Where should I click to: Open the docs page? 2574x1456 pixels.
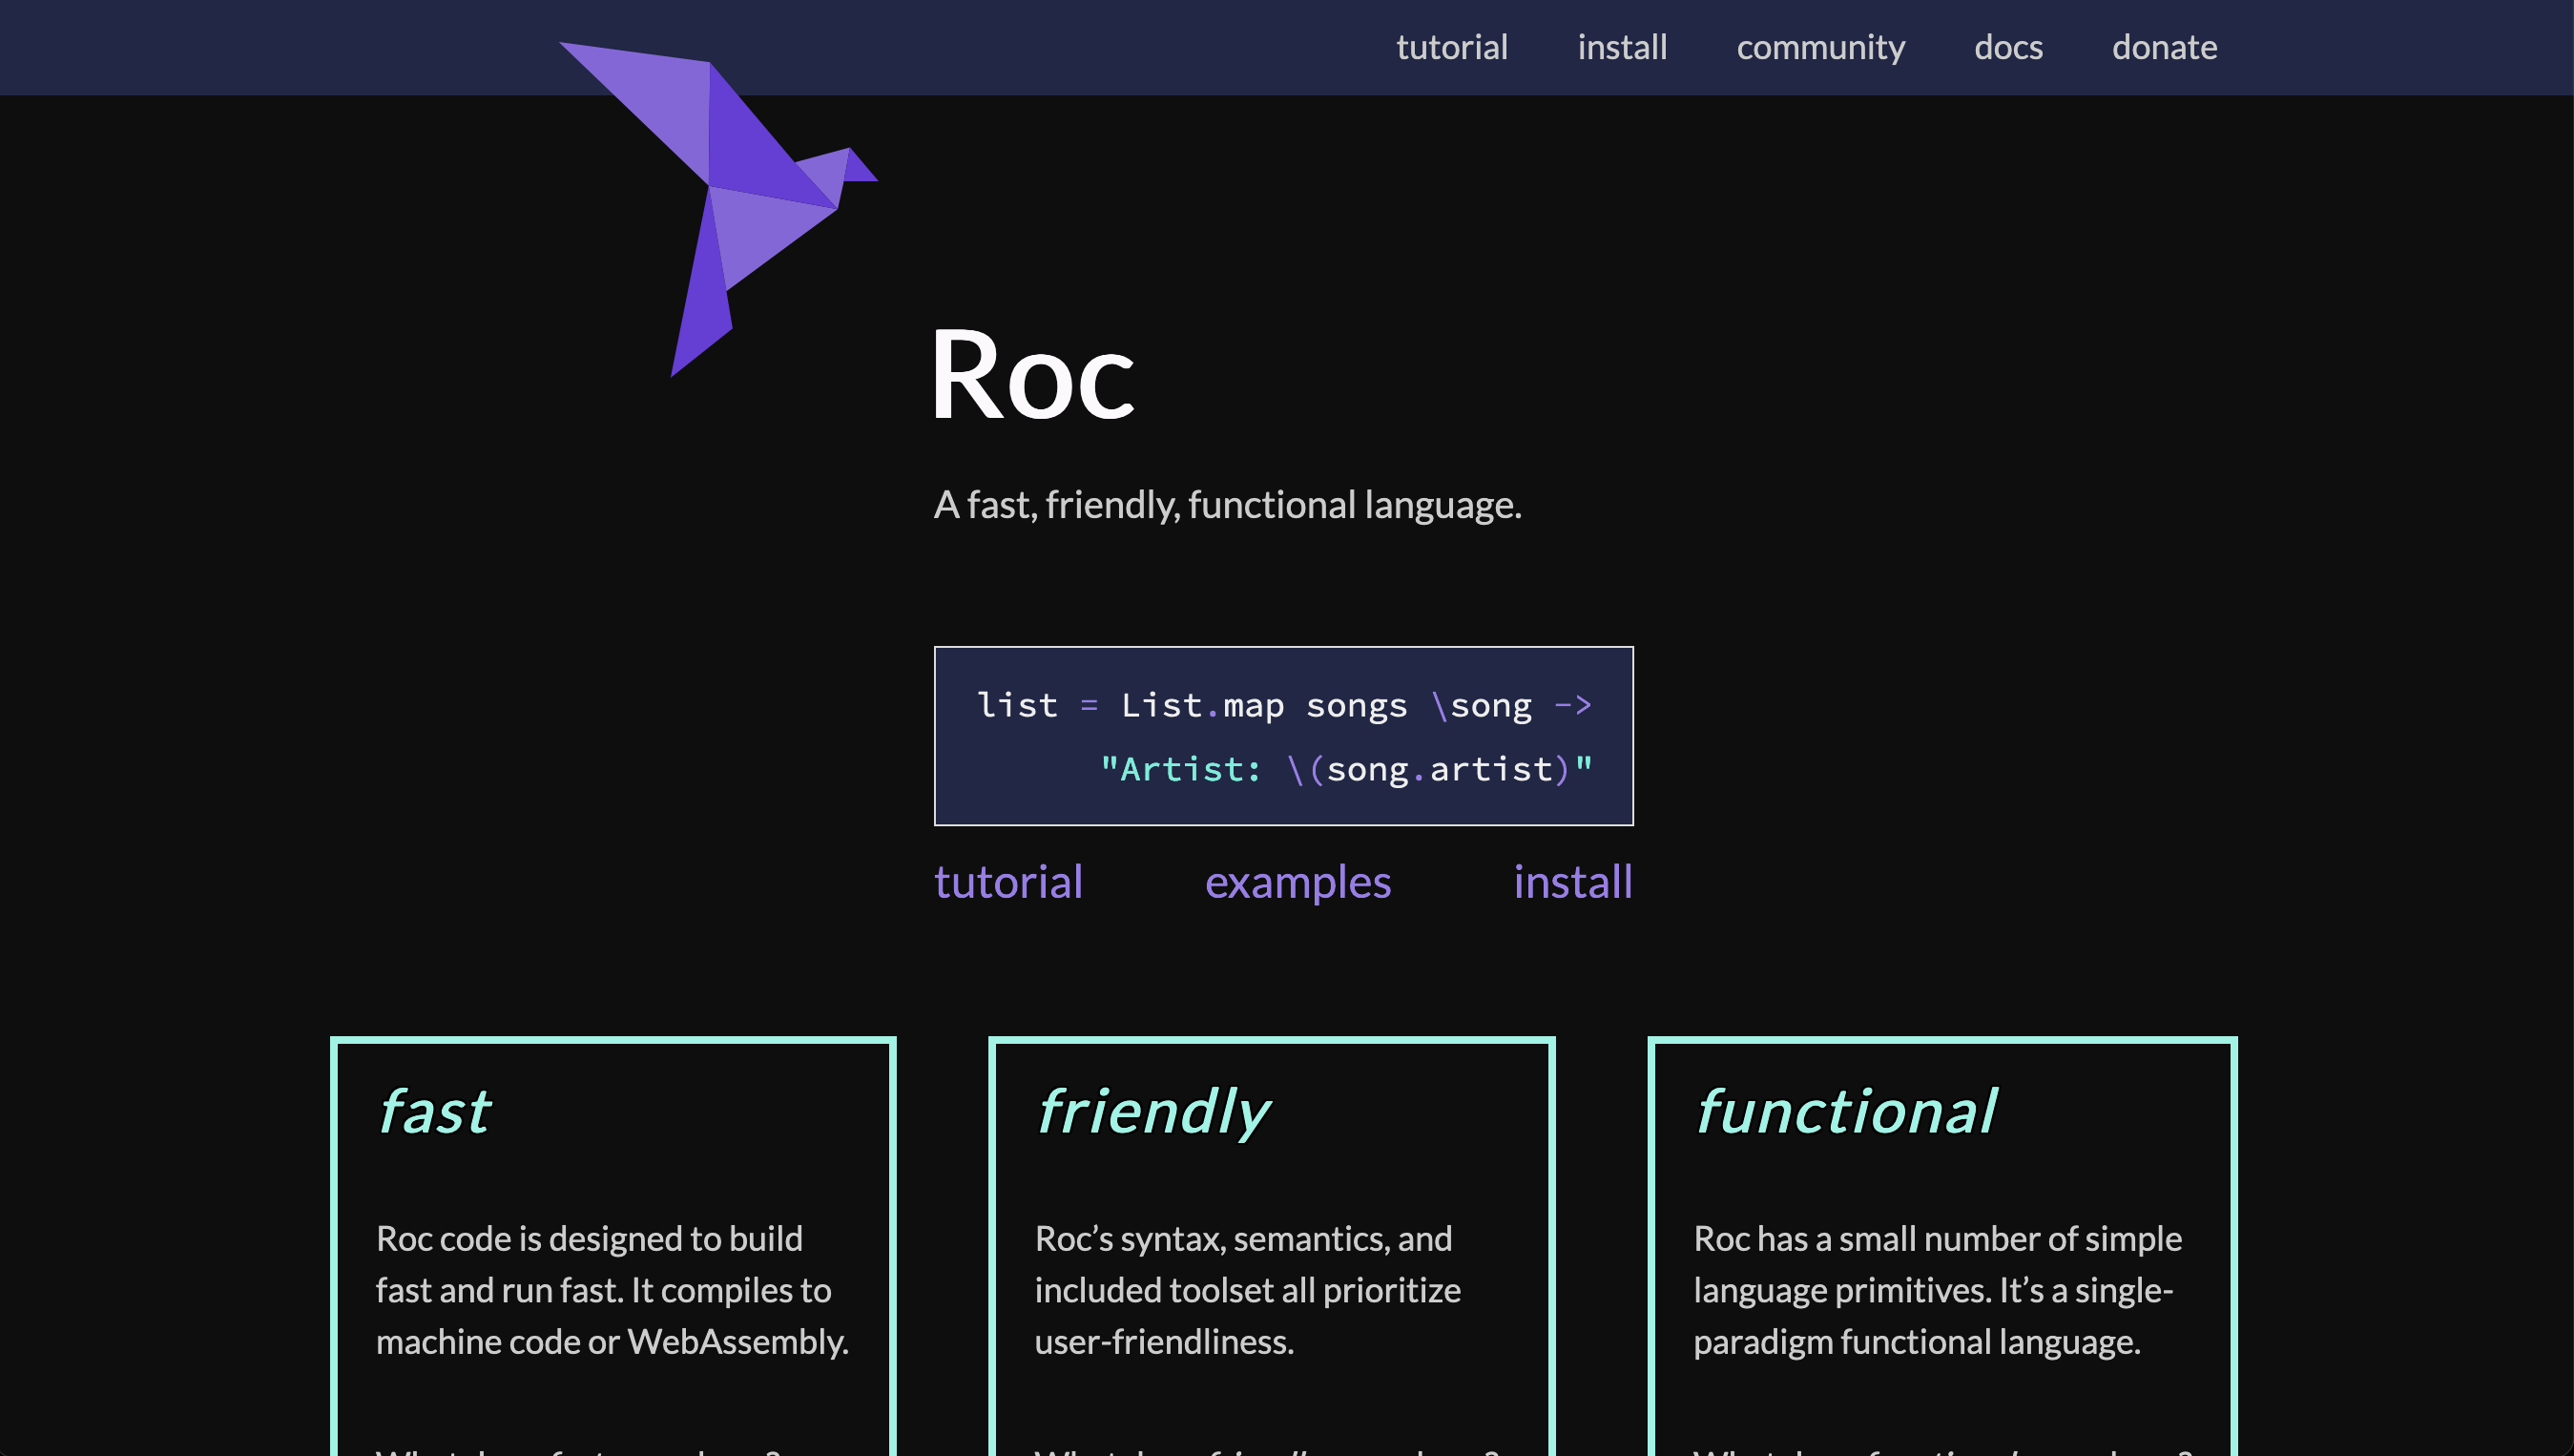(x=2008, y=47)
